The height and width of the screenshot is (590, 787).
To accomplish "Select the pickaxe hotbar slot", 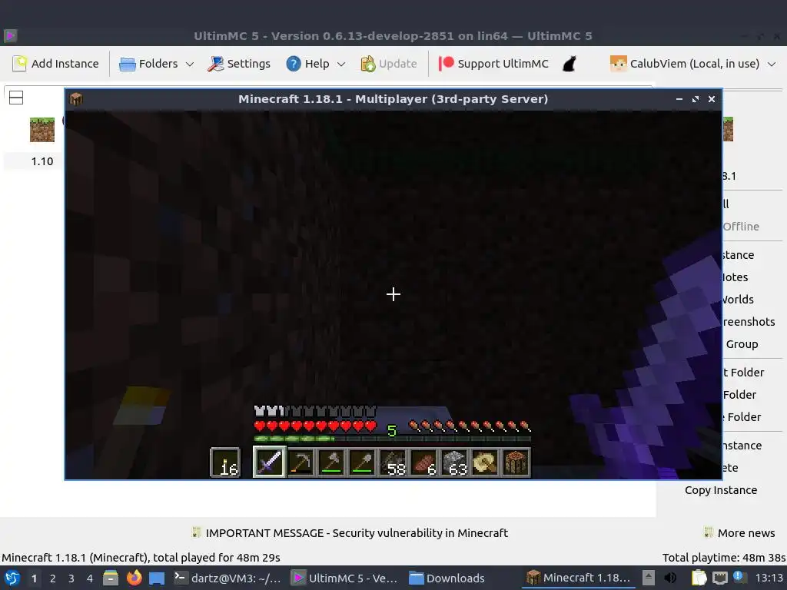I will click(301, 462).
